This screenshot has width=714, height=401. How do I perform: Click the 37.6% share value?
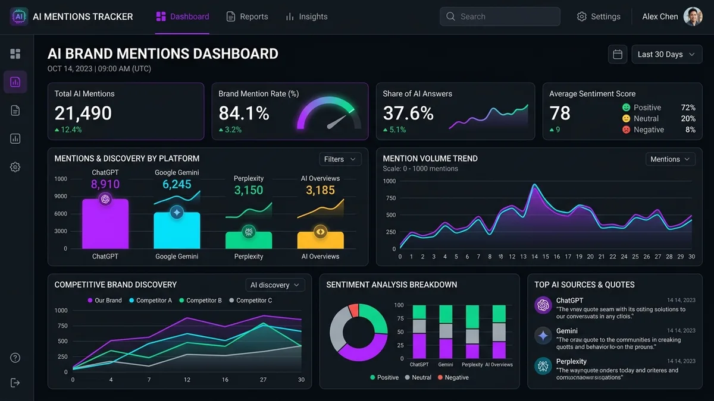(408, 113)
